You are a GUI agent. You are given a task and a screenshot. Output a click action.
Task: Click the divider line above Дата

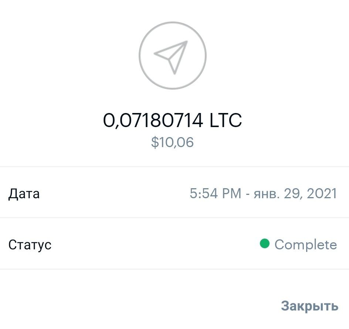click(174, 167)
